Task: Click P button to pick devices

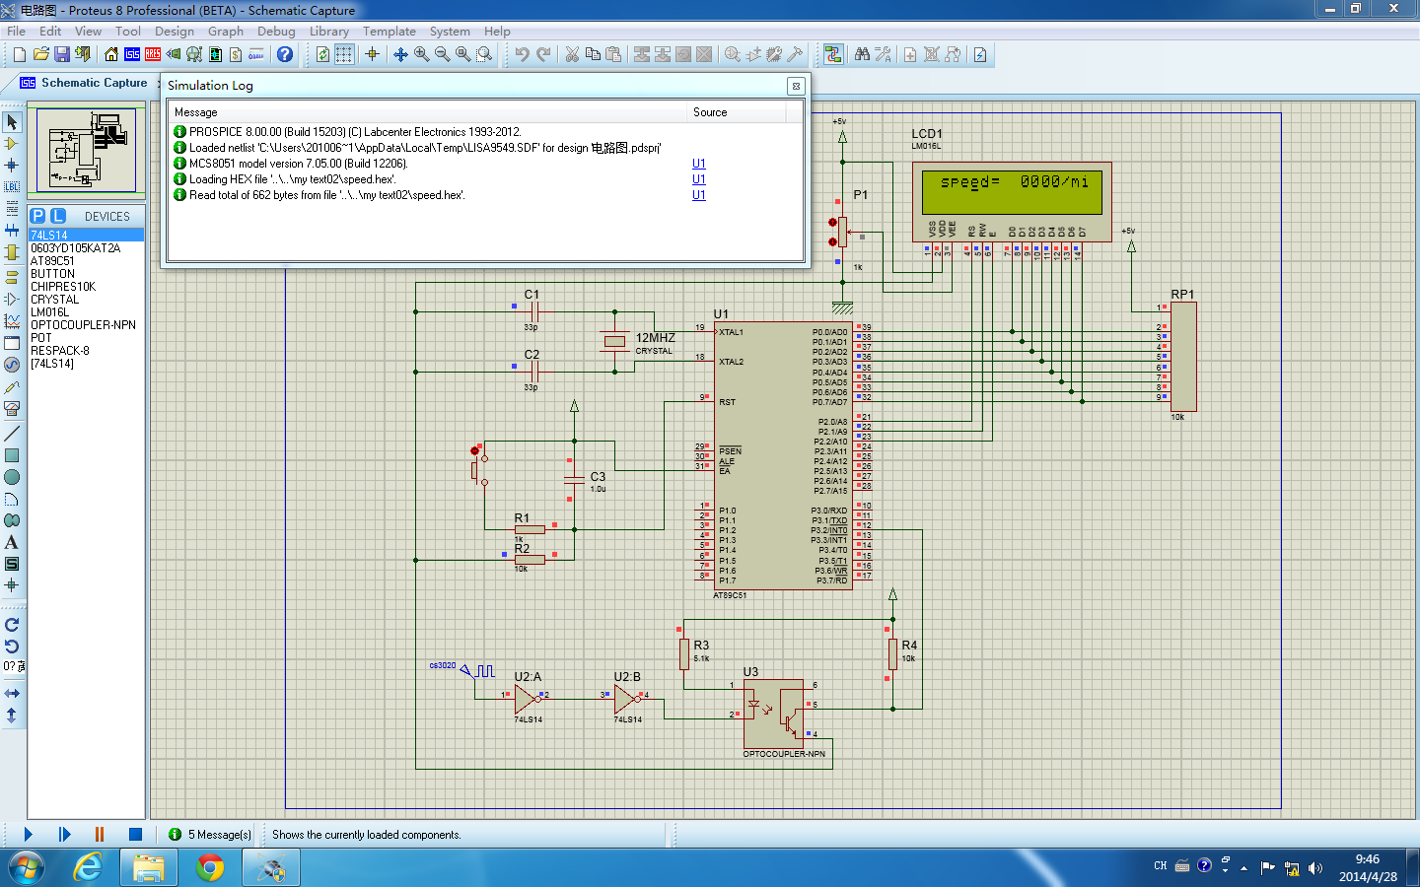Action: click(37, 216)
